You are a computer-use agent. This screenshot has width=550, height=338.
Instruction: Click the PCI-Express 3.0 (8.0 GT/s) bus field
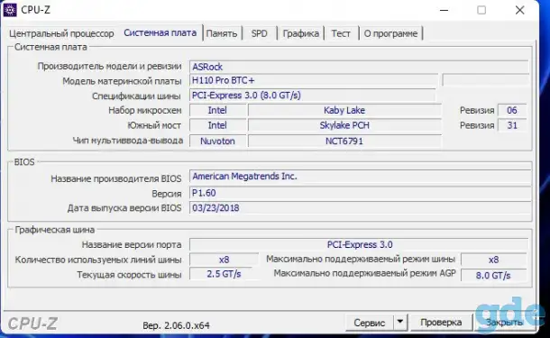[313, 96]
